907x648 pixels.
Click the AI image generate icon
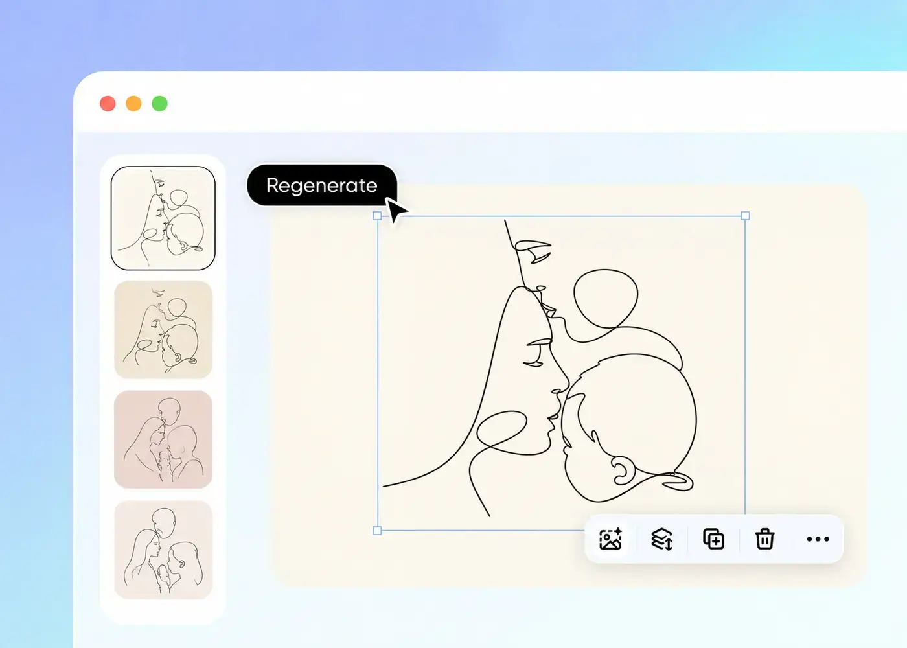coord(610,539)
